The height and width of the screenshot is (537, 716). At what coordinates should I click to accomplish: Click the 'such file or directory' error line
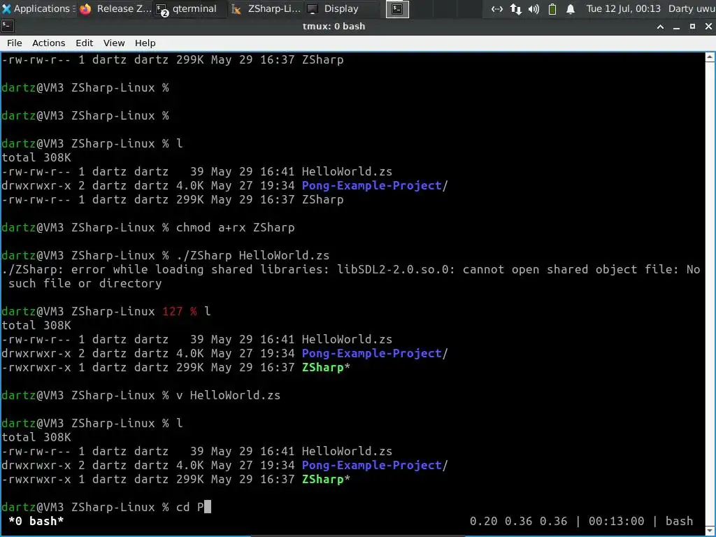coord(85,284)
